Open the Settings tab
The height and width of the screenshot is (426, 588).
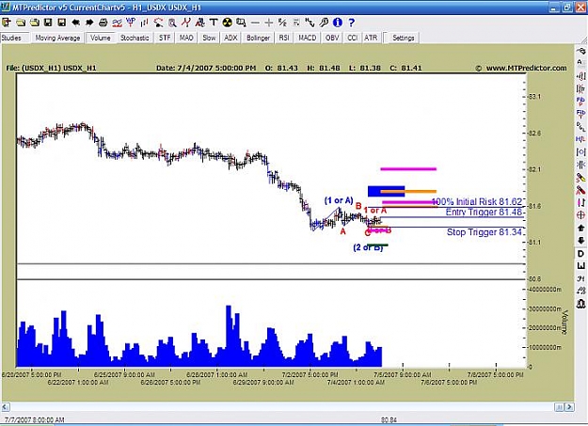pos(404,38)
